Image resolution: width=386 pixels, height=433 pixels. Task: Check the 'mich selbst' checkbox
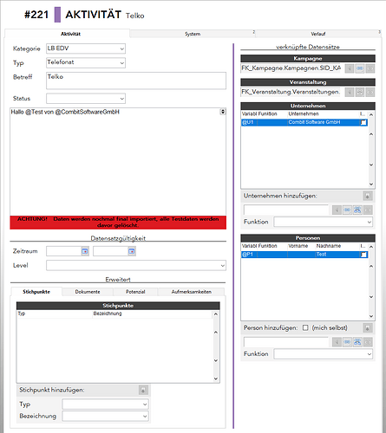coord(305,328)
